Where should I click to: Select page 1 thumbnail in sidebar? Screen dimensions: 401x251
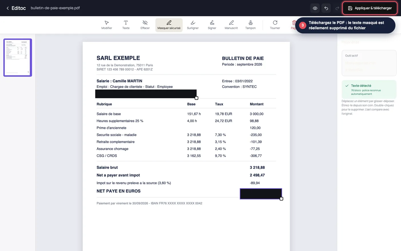click(x=18, y=57)
